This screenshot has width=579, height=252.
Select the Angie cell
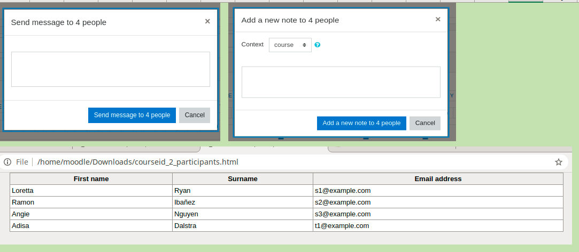91,214
